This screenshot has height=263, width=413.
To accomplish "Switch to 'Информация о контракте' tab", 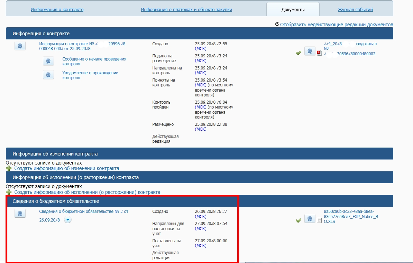I will pyautogui.click(x=57, y=10).
